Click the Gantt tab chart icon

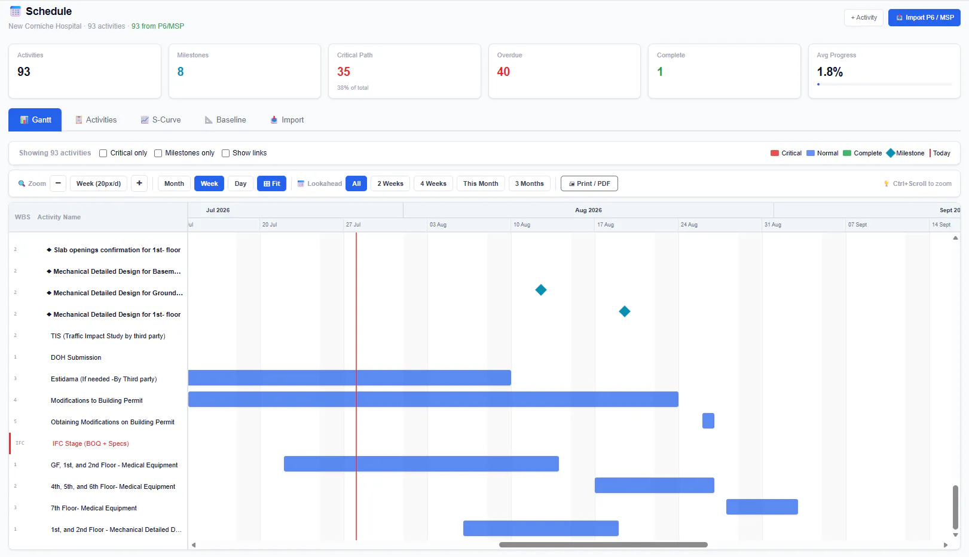25,120
